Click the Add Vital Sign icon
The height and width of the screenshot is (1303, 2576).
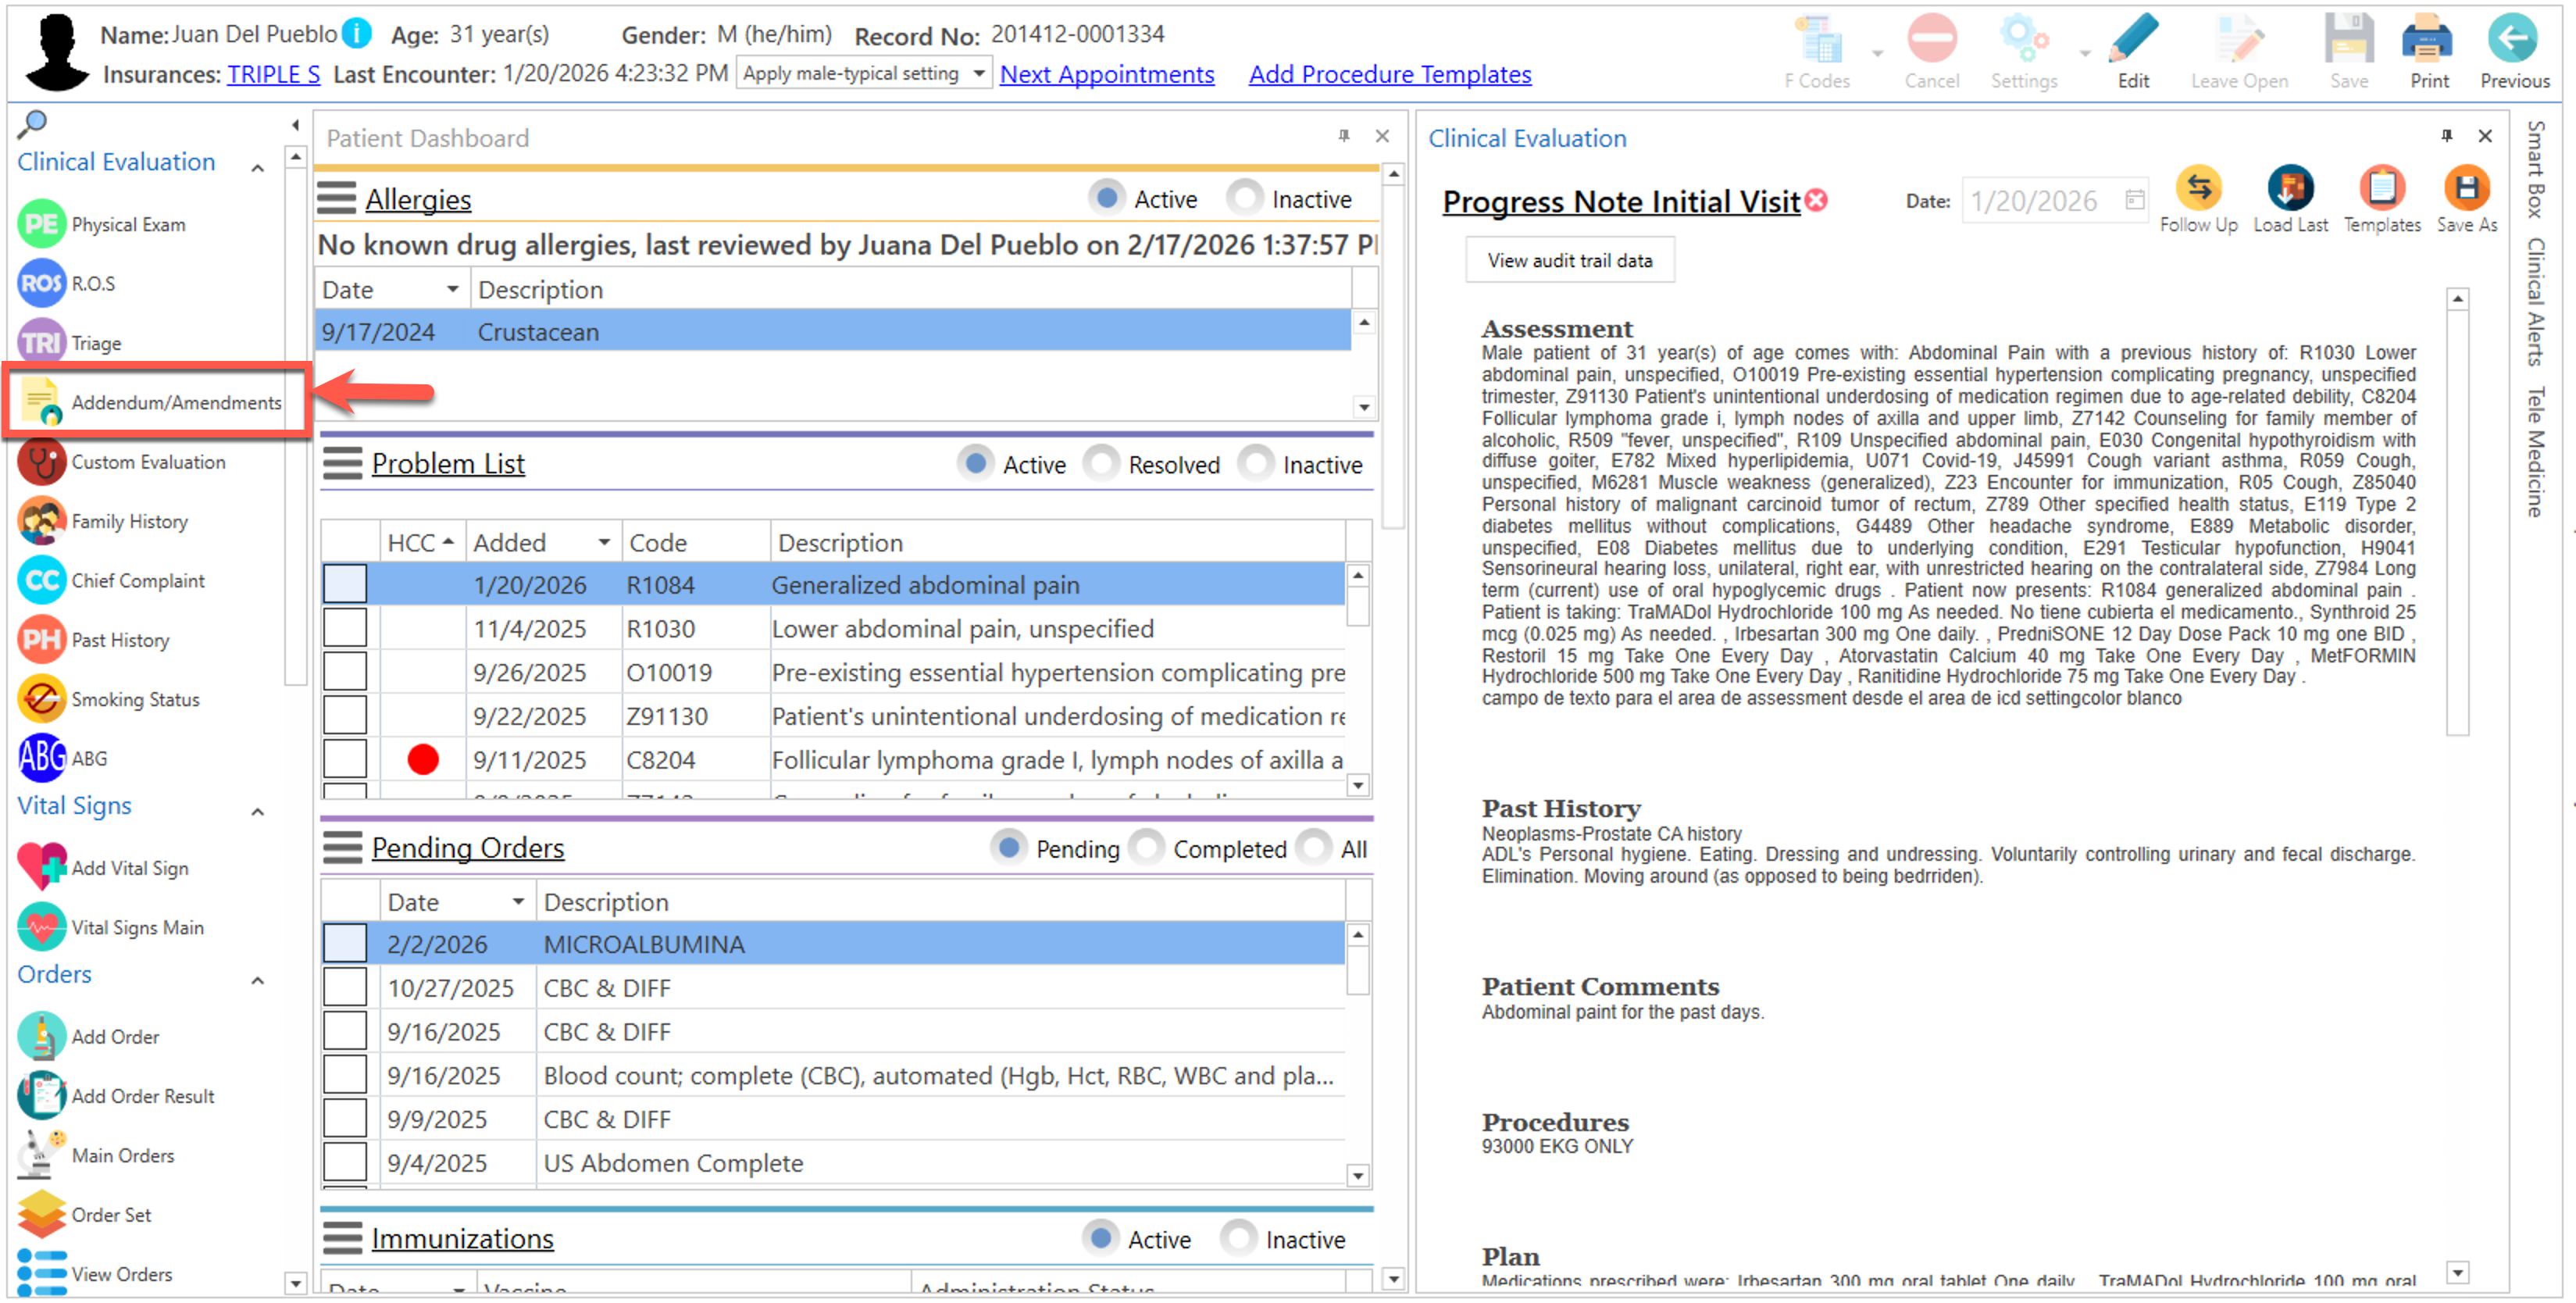coord(42,866)
